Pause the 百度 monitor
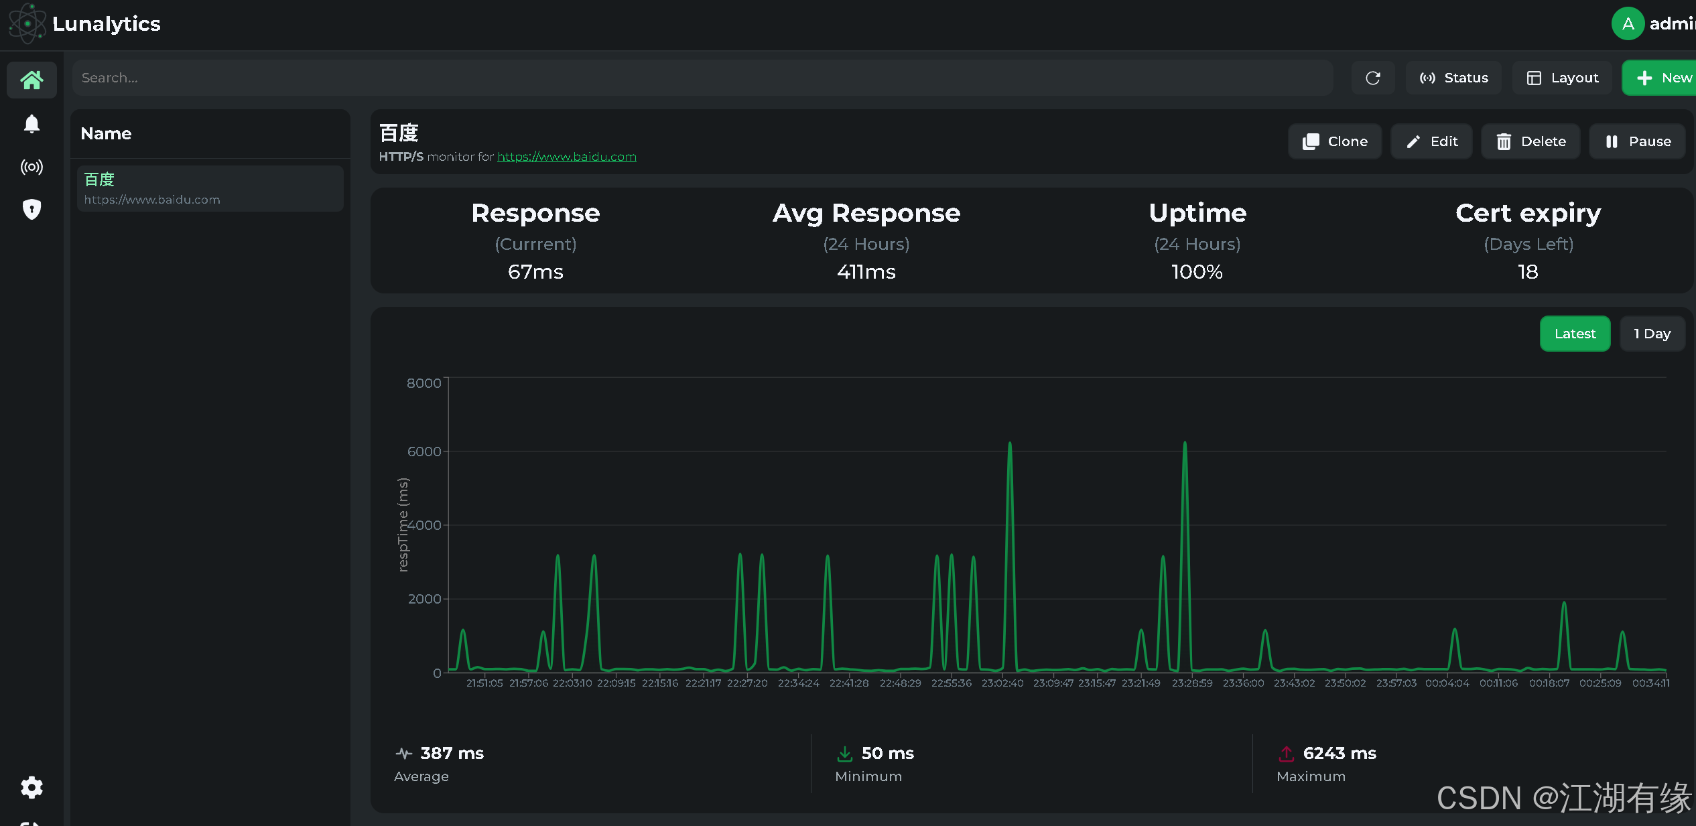Viewport: 1696px width, 826px height. [x=1637, y=141]
